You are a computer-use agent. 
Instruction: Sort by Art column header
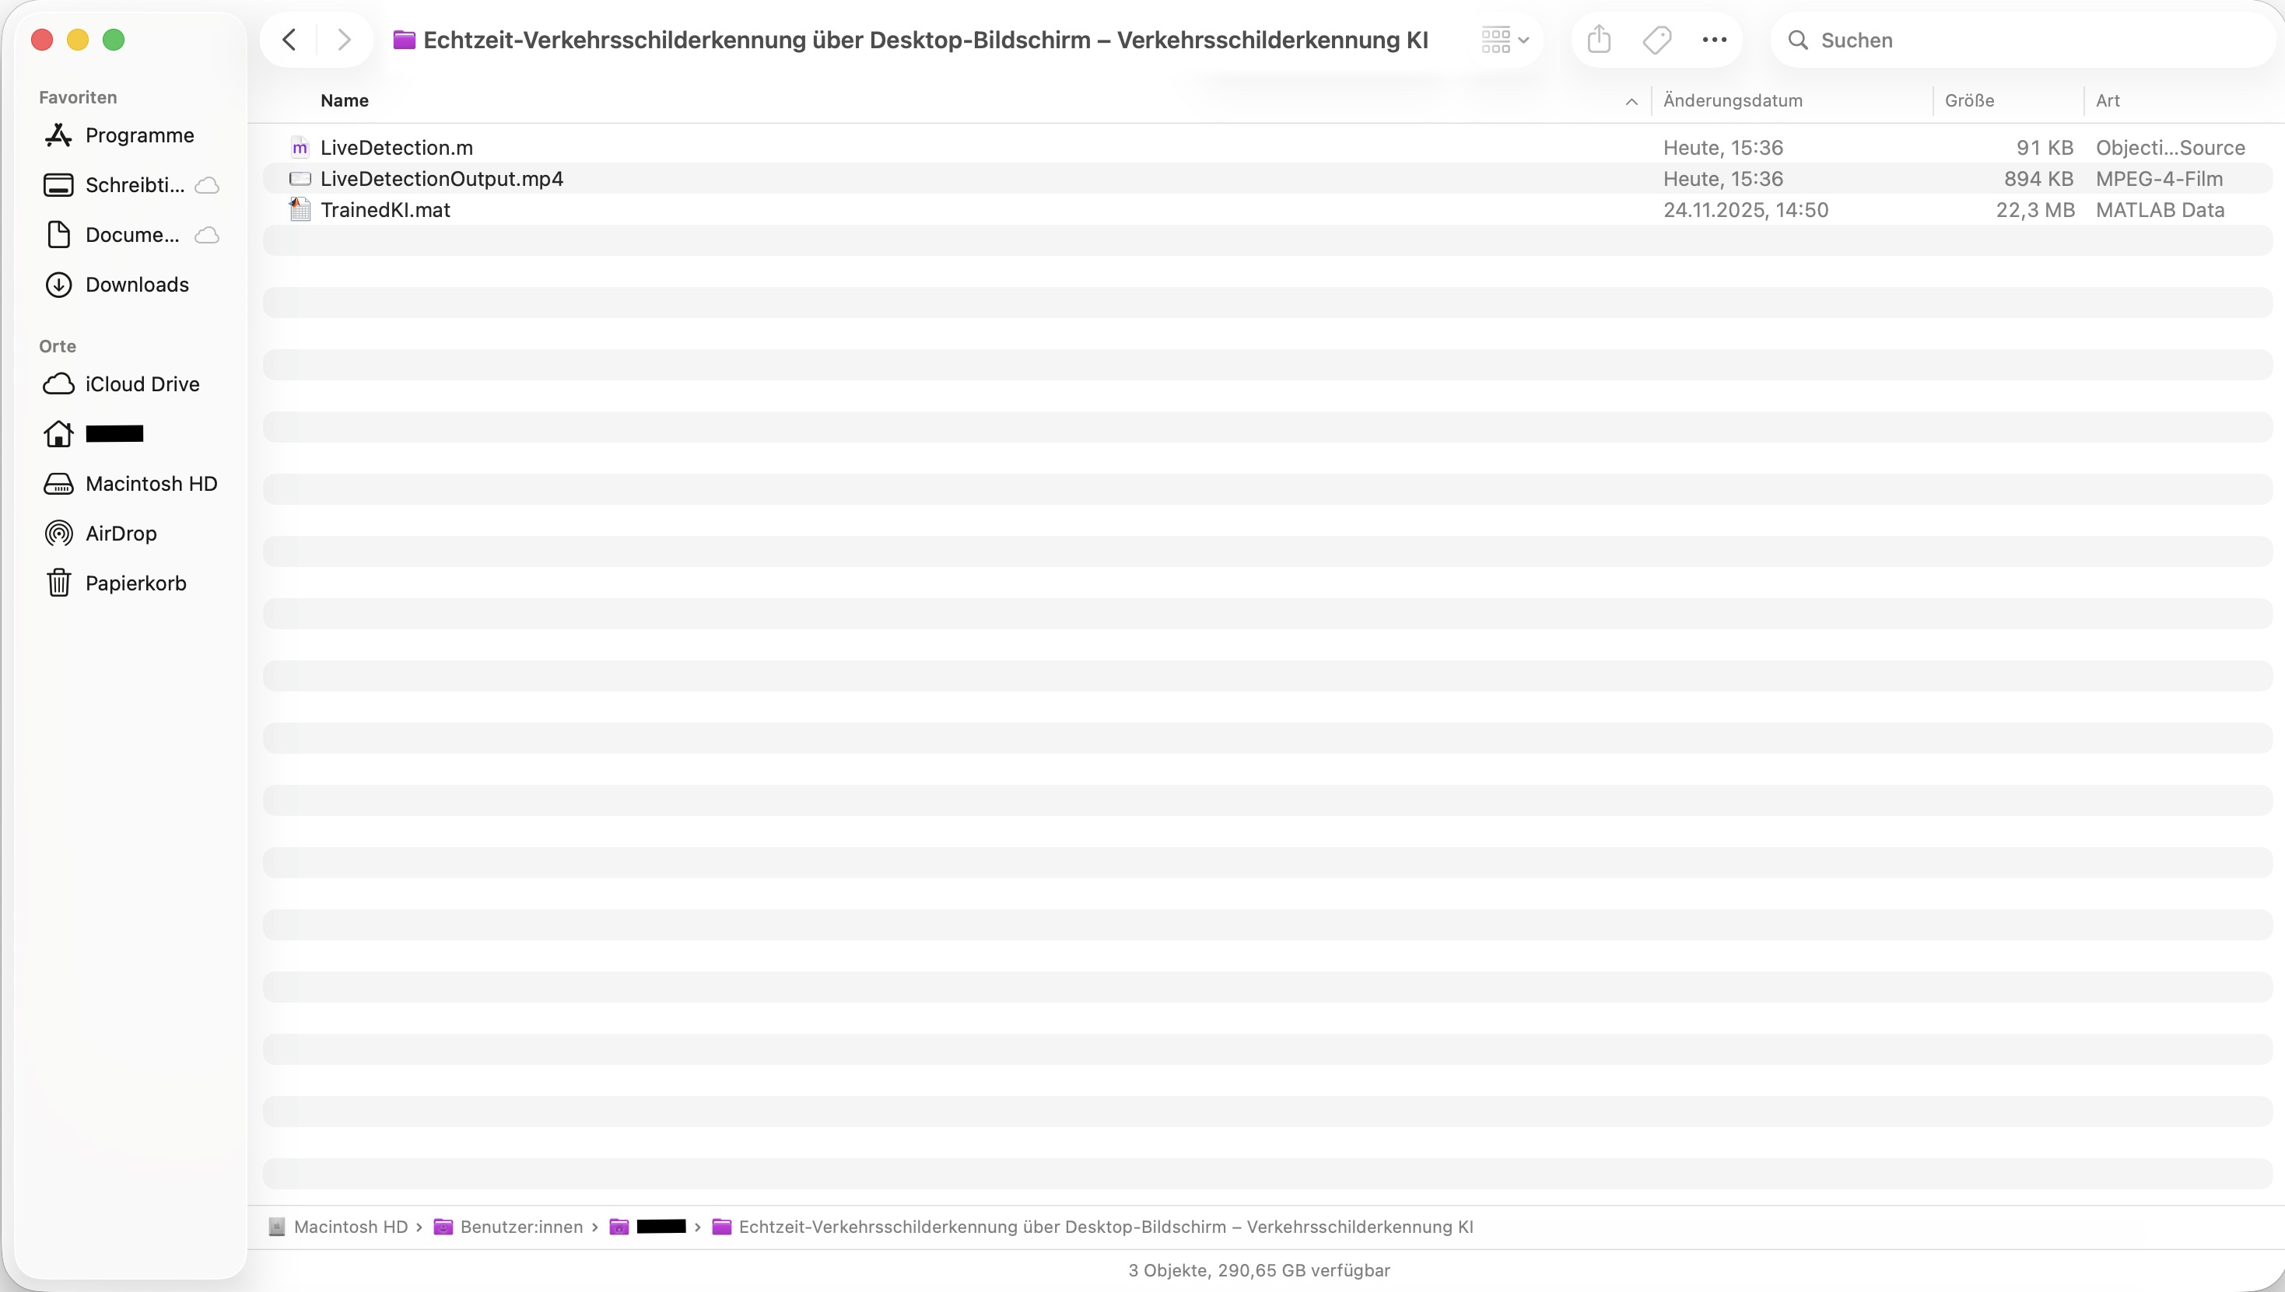pyautogui.click(x=2108, y=100)
